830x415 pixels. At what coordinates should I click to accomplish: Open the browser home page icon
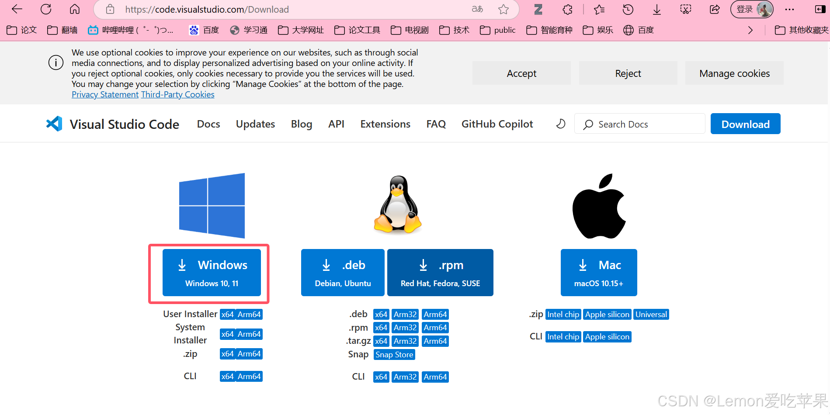[75, 9]
